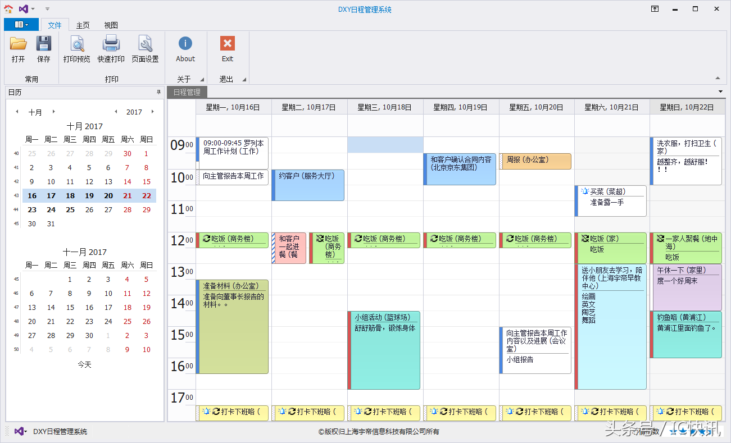The image size is (731, 443).
Task: Save using the 保存 floppy disk icon
Action: tap(44, 44)
